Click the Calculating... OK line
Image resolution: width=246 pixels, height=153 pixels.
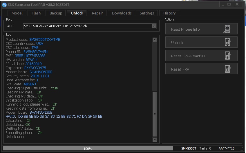[x=19, y=121]
